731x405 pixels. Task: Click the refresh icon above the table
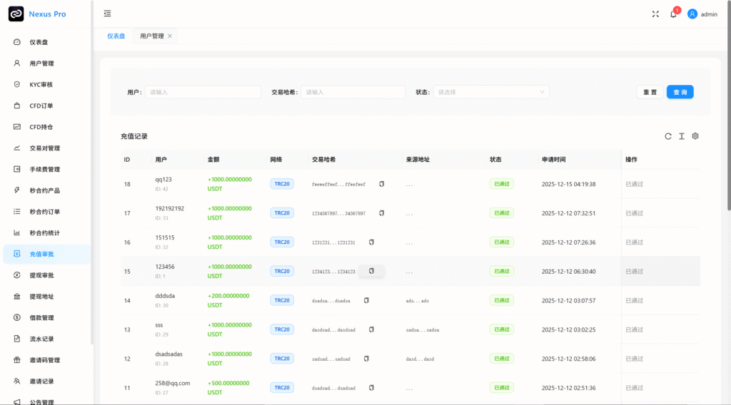668,136
